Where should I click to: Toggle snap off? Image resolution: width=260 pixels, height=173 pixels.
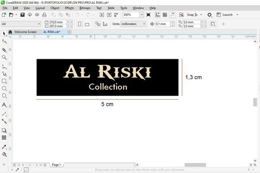click(x=182, y=15)
